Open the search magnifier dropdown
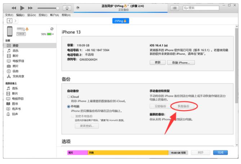241x164 pixels. point(186,8)
